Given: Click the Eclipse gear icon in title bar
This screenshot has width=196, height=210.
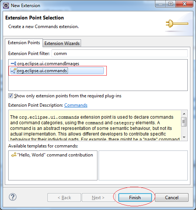Looking at the screenshot, I should point(6,6).
